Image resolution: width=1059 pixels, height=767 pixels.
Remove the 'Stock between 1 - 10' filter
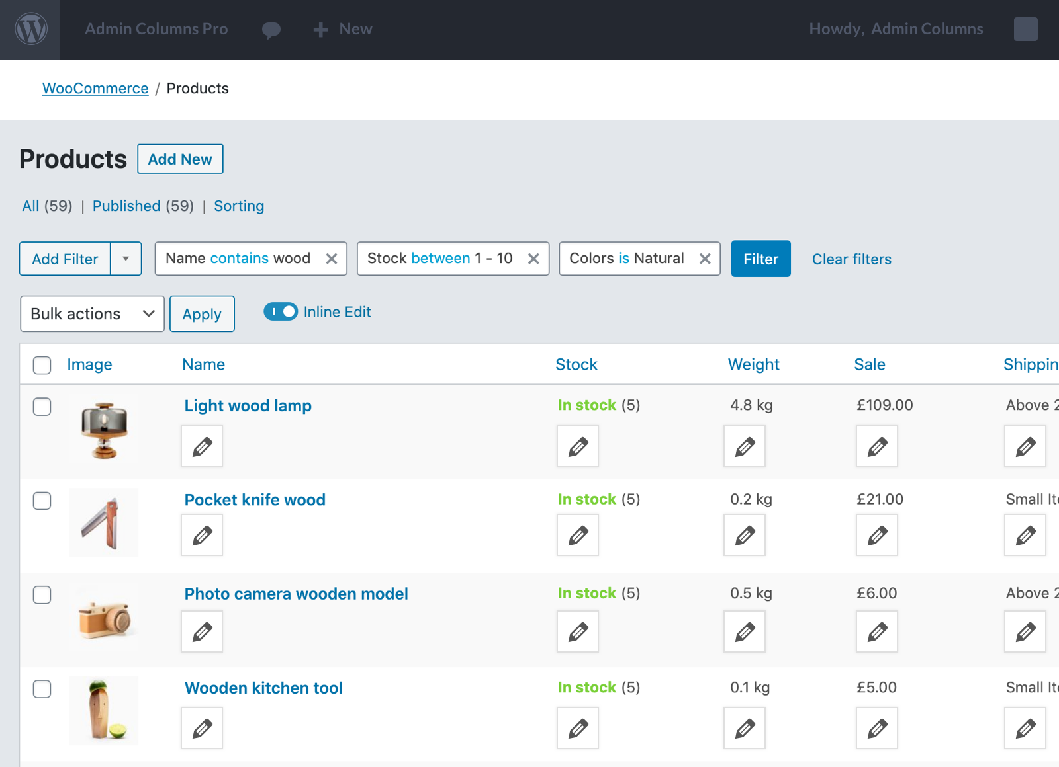point(533,259)
